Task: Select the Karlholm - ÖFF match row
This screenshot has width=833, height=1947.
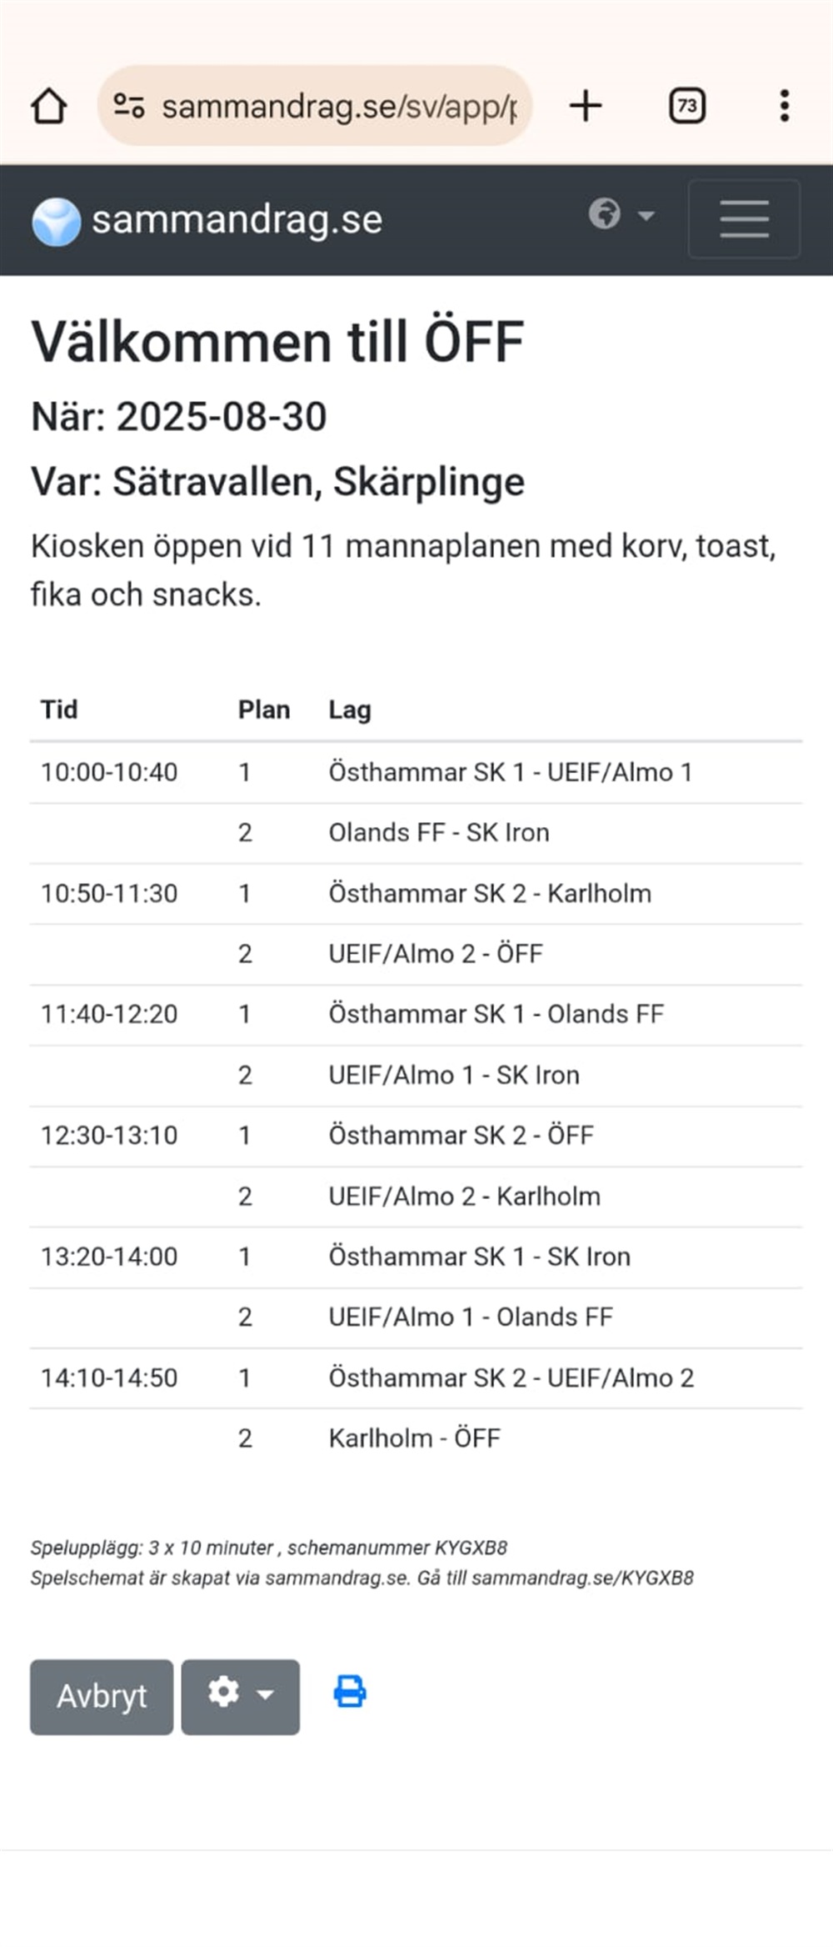Action: tap(415, 1438)
